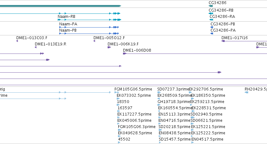Click the CG34286-RA transcript label
Image resolution: width=267 pixels, height=144 pixels.
222,17
